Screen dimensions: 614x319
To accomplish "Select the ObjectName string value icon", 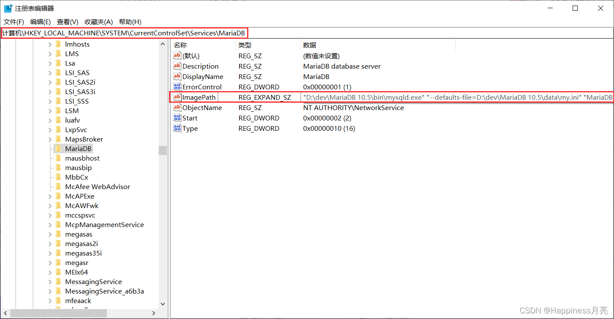I will (x=177, y=107).
